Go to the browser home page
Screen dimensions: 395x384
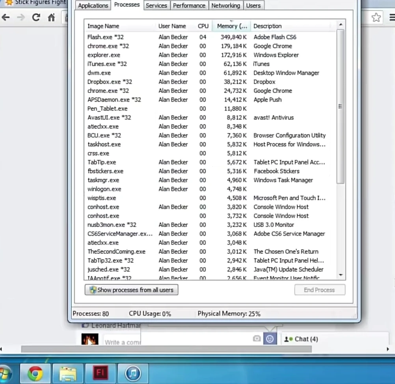[51, 17]
